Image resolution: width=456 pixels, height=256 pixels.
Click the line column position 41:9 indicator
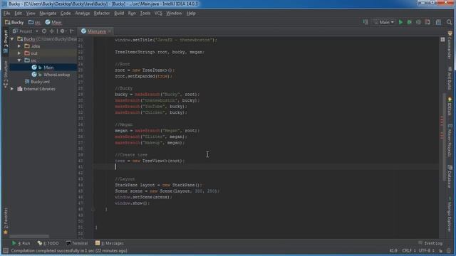coord(393,250)
